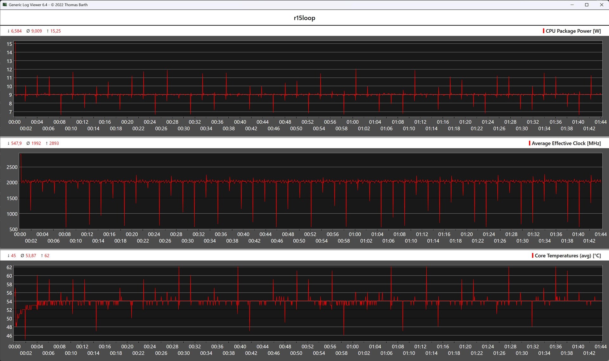Click the maximum clock value 2893
Viewport: 609px width, 361px height.
click(54, 143)
